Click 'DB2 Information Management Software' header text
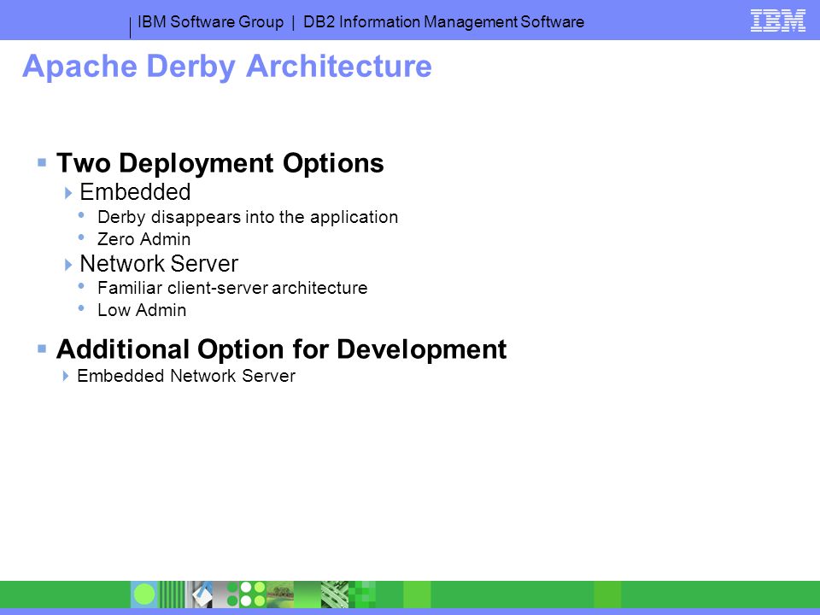The width and height of the screenshot is (820, 615). pyautogui.click(x=443, y=22)
